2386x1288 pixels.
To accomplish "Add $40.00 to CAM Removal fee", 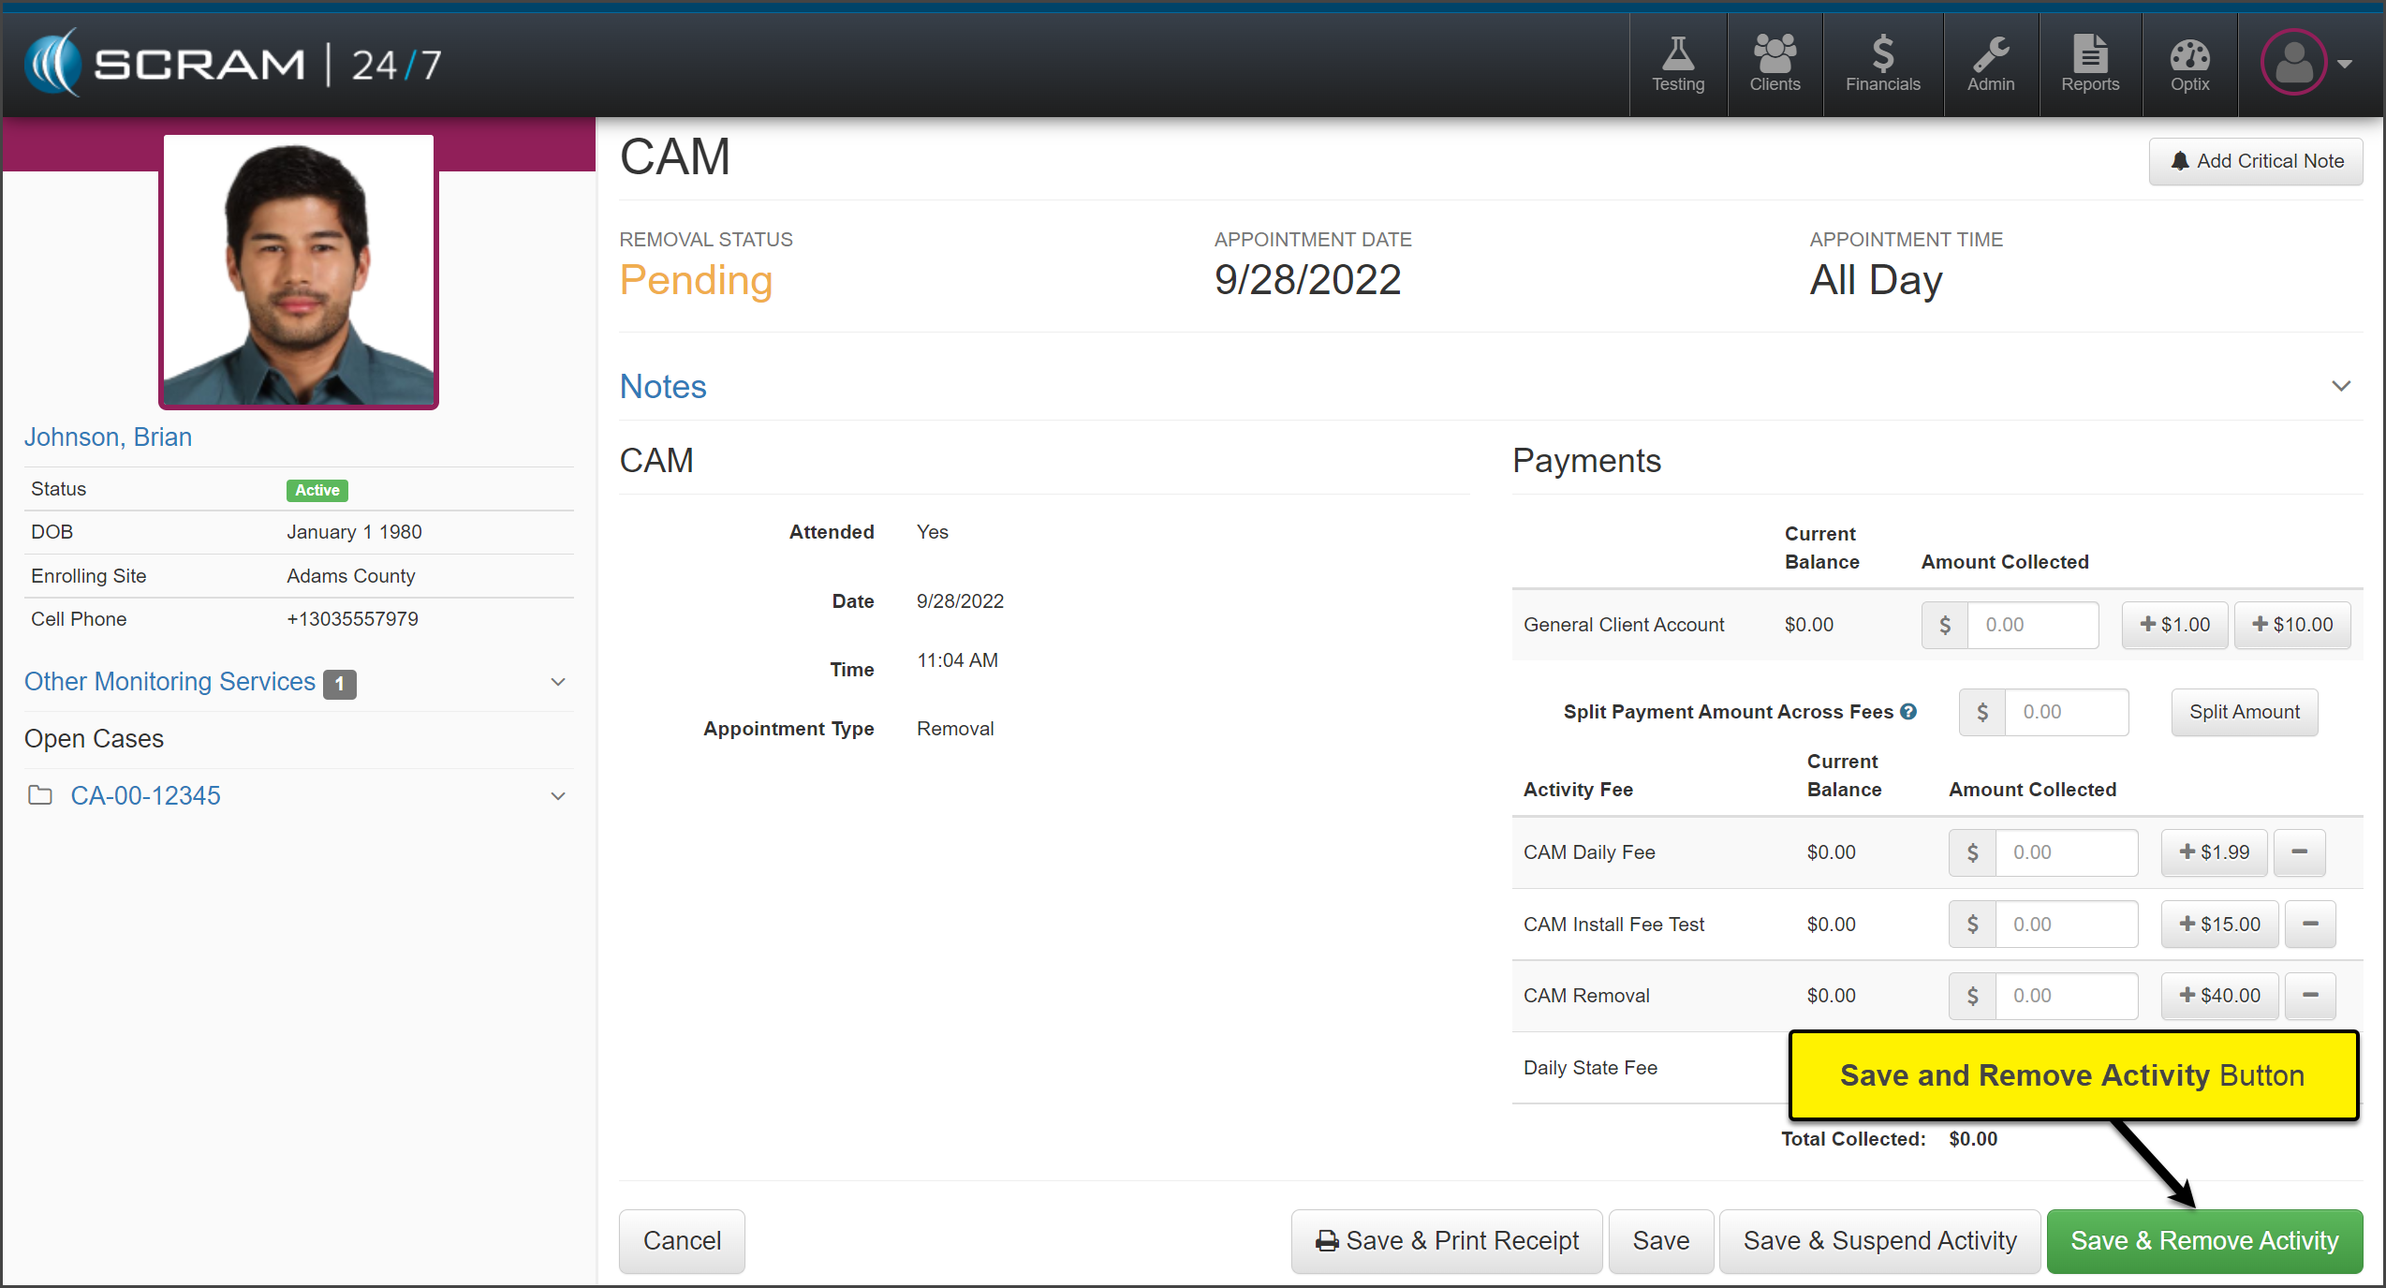I will pos(2219,996).
